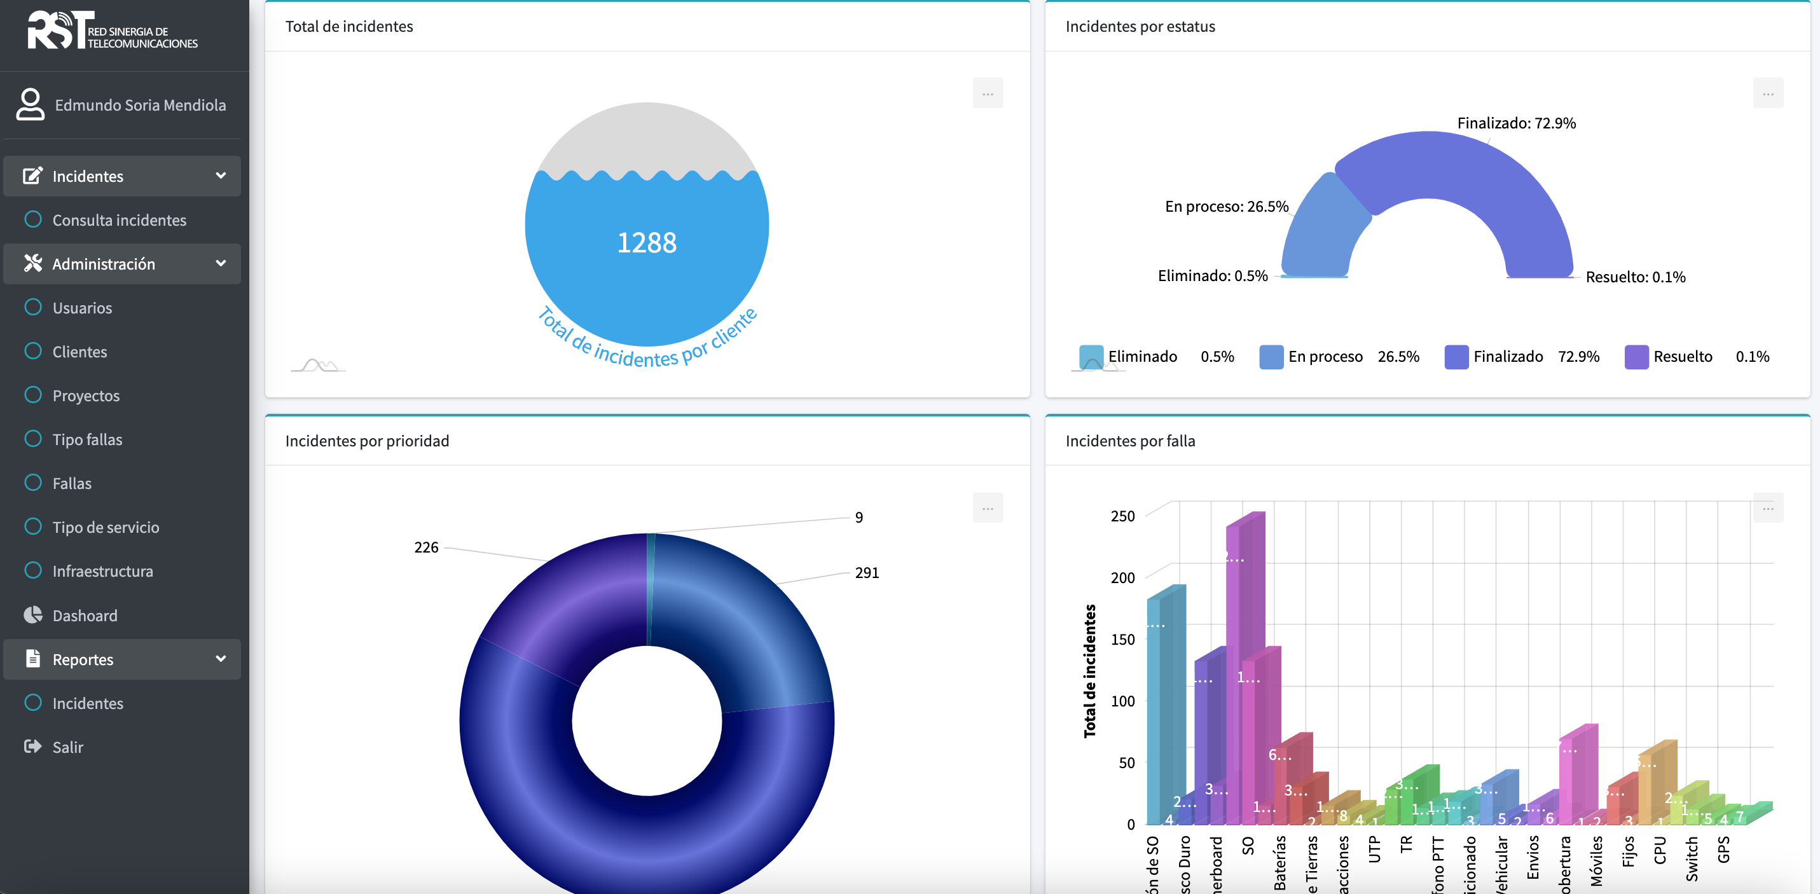Click amCharts logo in Total de incidentes chart
This screenshot has width=1820, height=894.
coord(318,365)
